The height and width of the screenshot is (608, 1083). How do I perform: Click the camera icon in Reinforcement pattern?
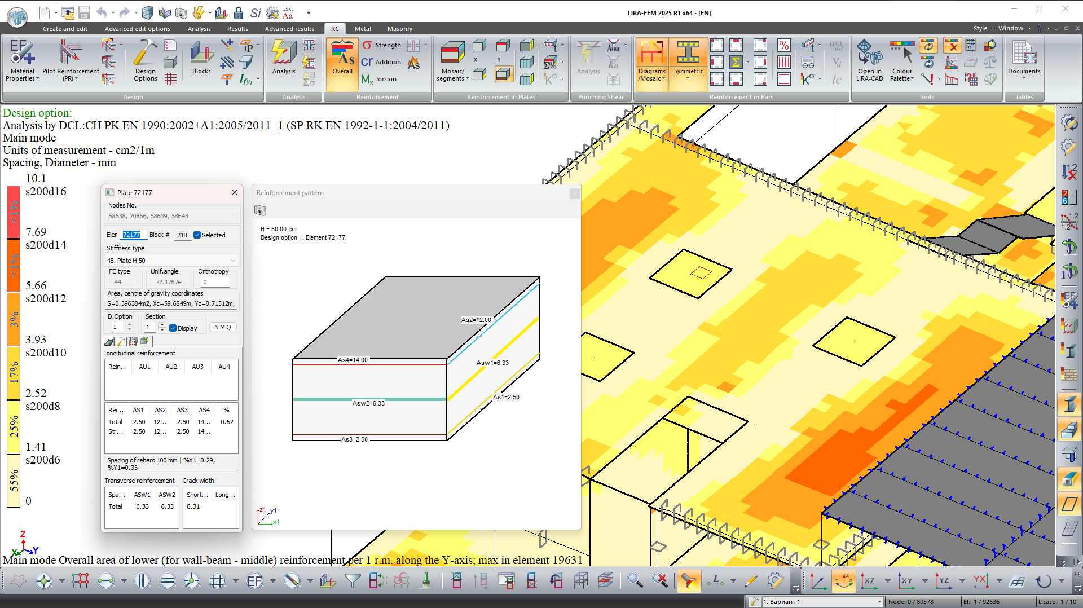coord(261,210)
